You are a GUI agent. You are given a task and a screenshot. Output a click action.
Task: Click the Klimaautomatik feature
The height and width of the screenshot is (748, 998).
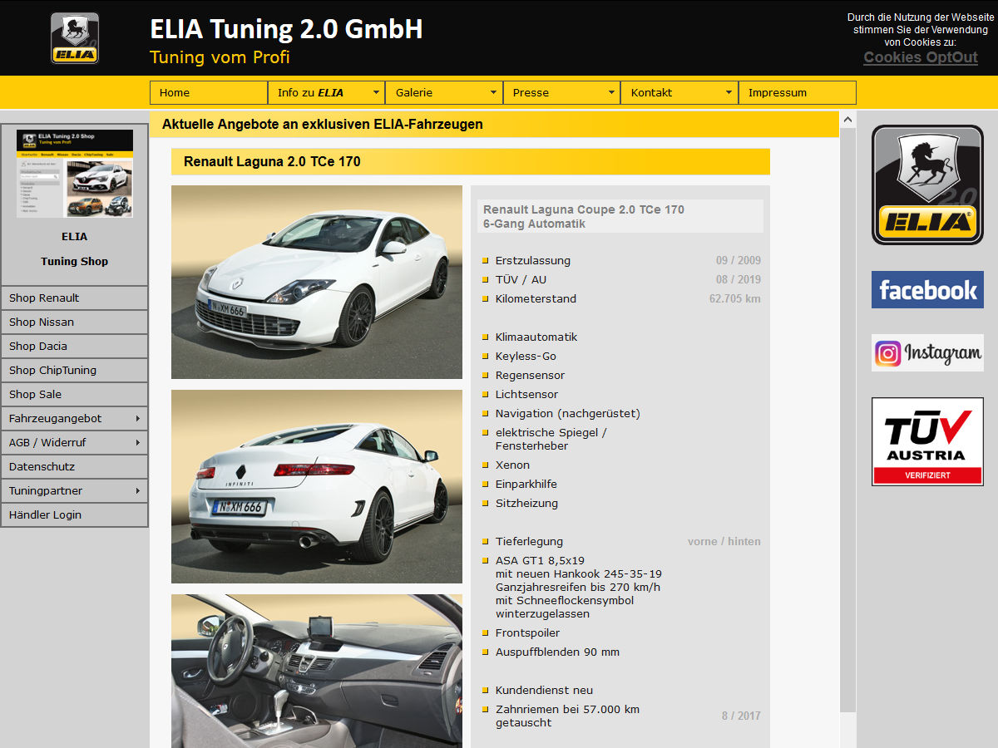click(536, 337)
